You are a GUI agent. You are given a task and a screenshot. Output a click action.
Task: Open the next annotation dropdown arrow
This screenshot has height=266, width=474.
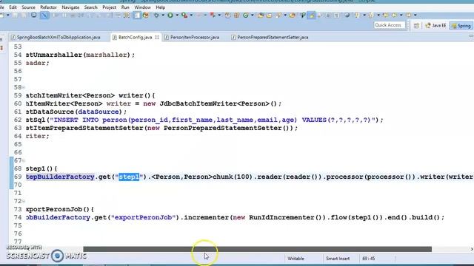tap(364, 15)
